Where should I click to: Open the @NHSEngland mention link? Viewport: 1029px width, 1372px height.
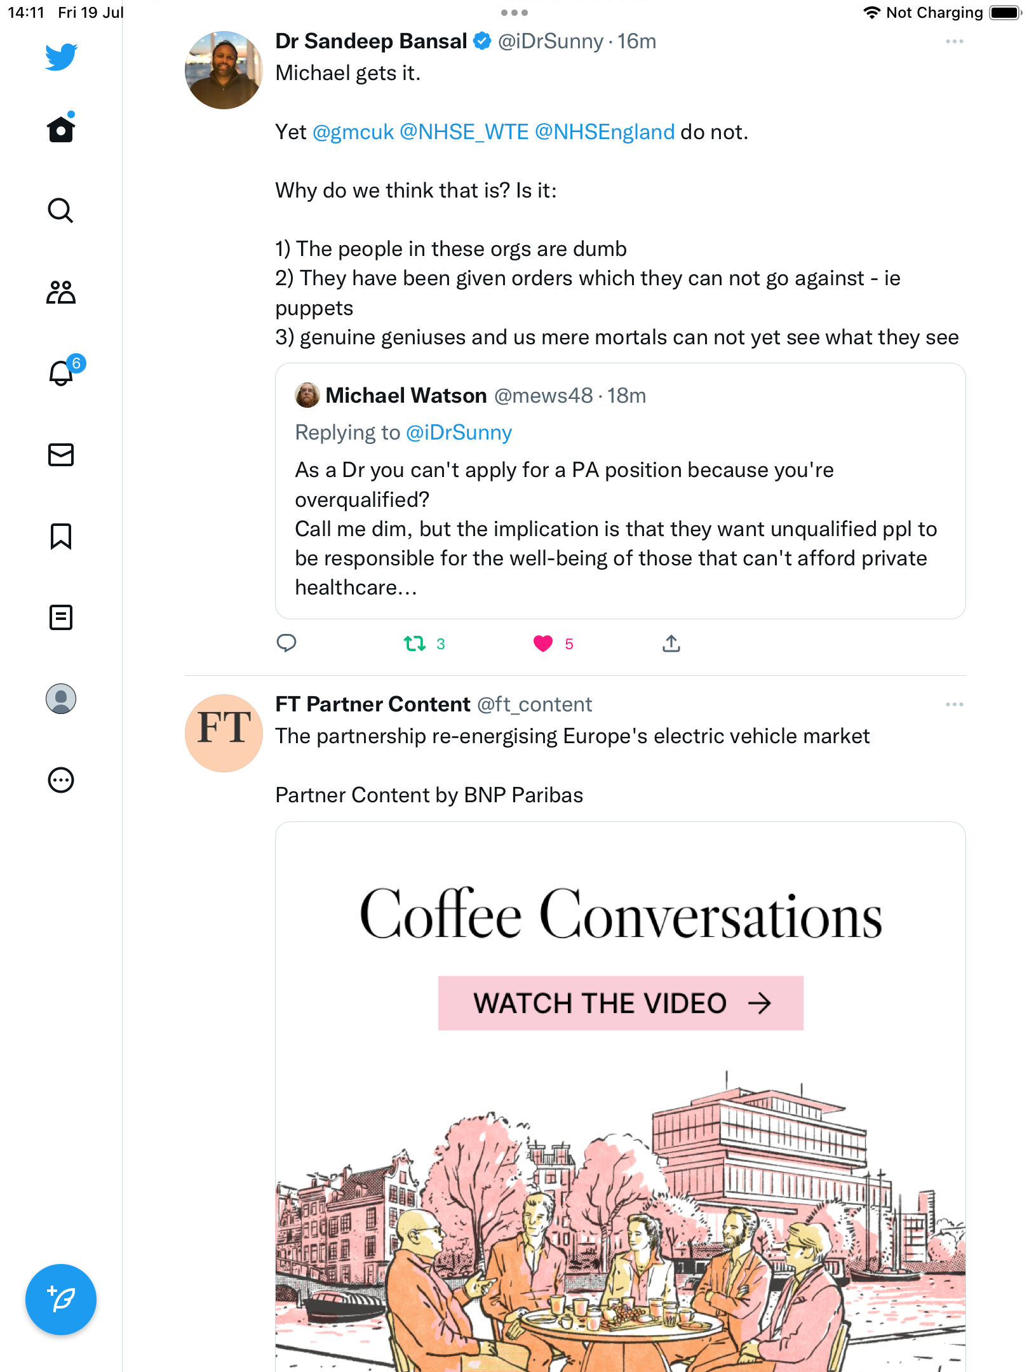(x=605, y=132)
